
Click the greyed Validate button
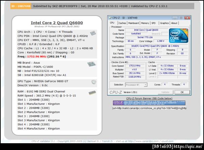[165, 92]
